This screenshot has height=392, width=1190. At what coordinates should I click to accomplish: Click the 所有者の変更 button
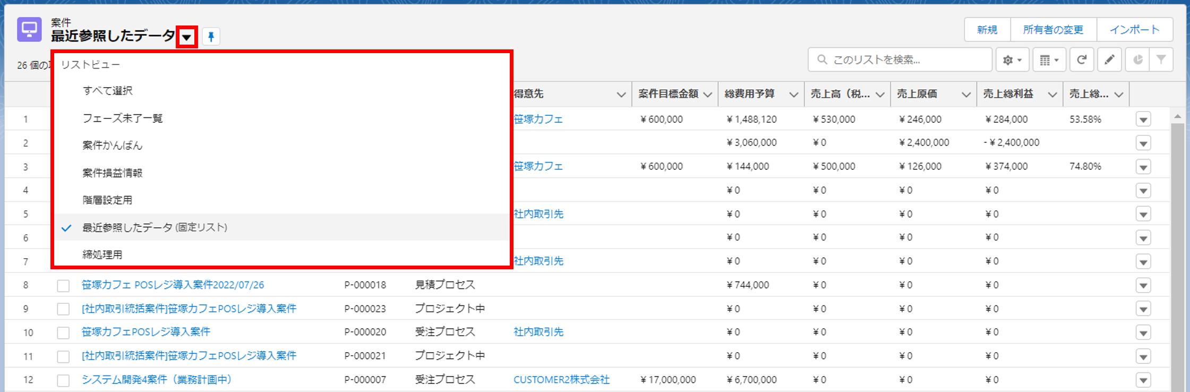1053,30
